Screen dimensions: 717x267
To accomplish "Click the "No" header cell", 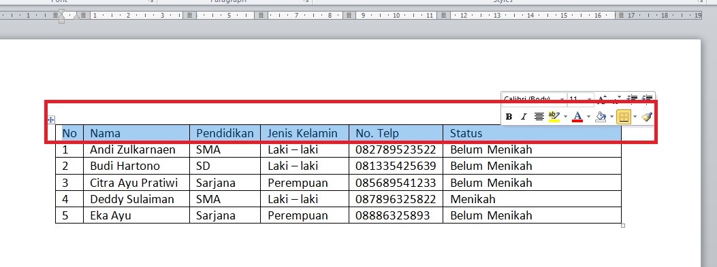I will (x=69, y=132).
